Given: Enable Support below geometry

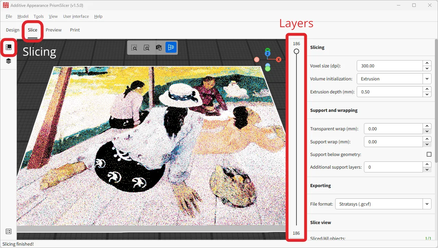Looking at the screenshot, I should [428, 154].
